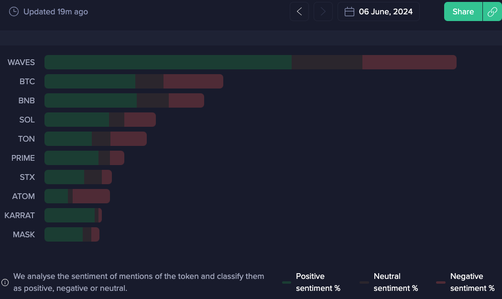This screenshot has height=299, width=502.
Task: Click the KARRAT label
Action: 20,215
